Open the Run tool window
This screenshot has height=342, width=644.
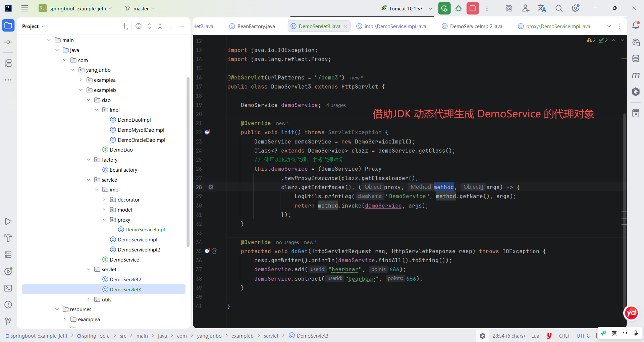[8, 222]
